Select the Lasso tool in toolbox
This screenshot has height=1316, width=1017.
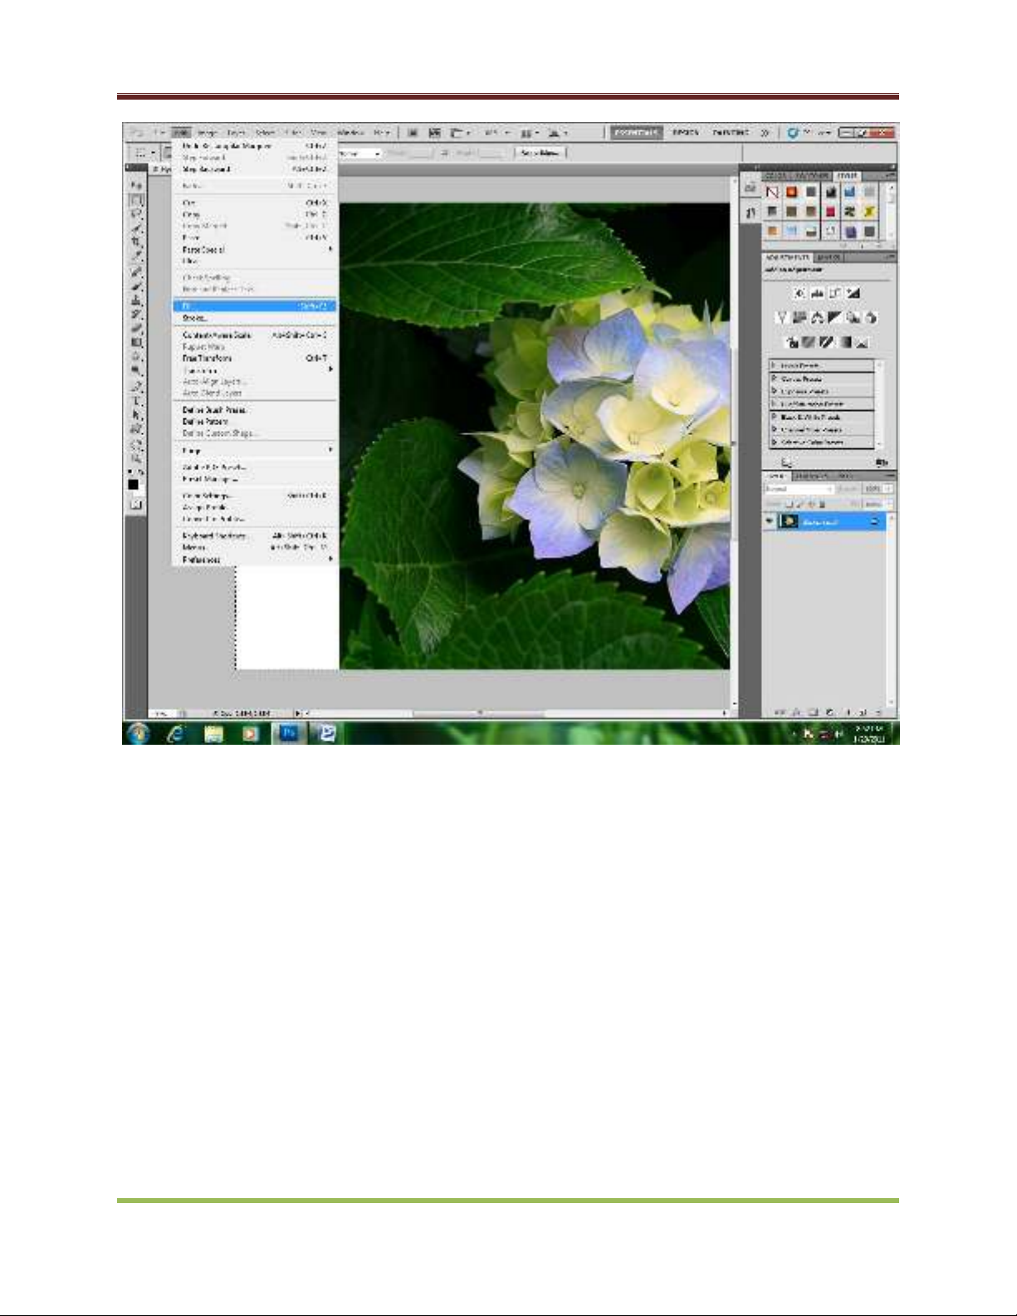(135, 214)
